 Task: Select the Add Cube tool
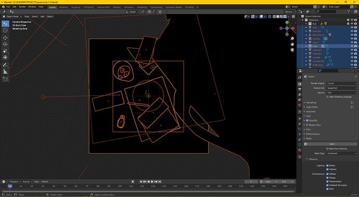pos(6,79)
